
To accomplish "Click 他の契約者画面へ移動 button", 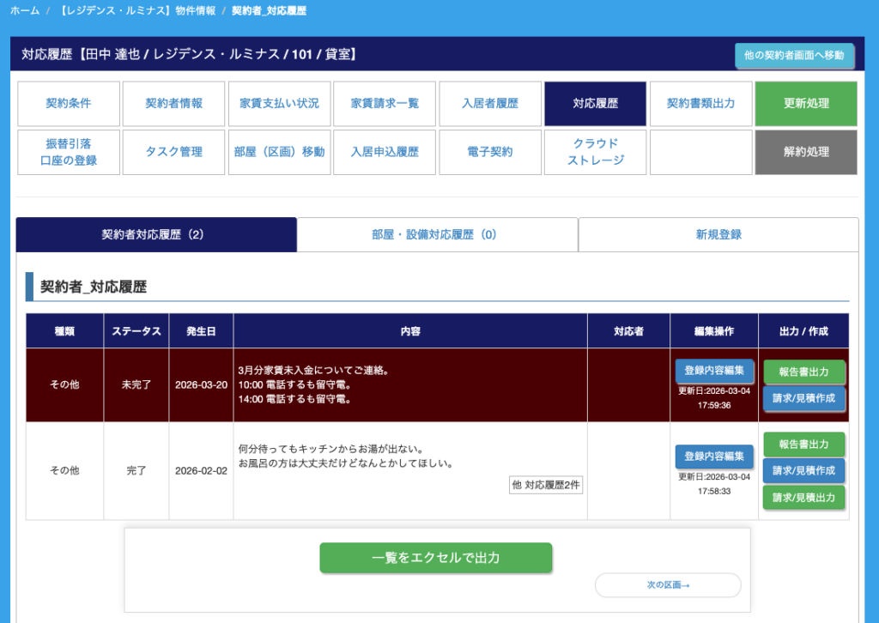I will point(794,55).
